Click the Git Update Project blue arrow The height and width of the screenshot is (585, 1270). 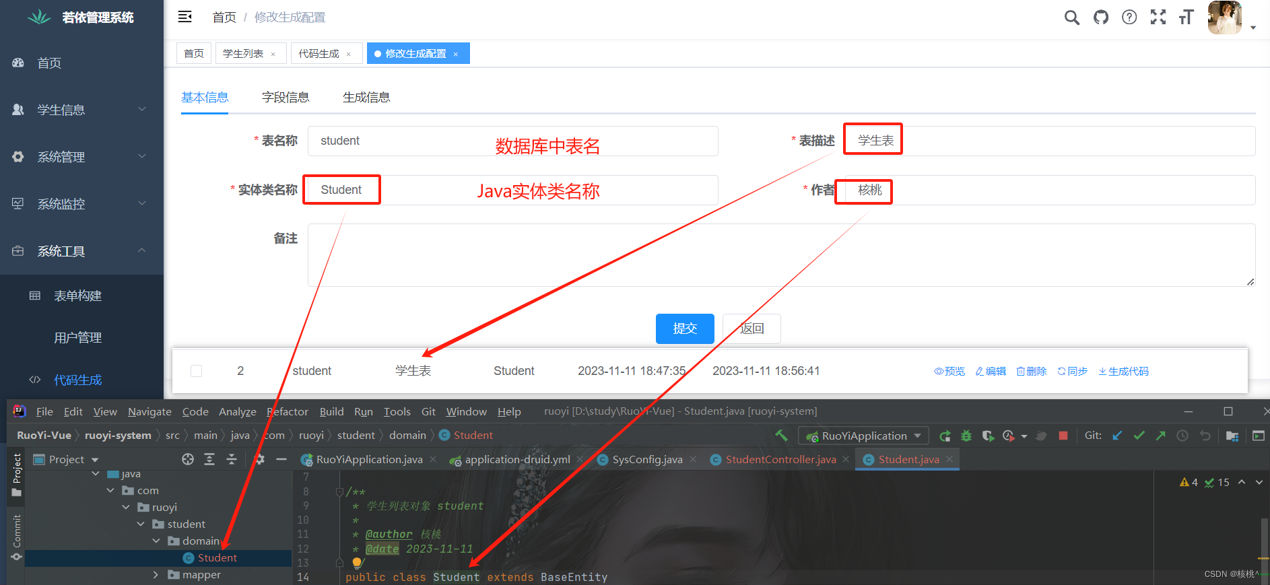(1117, 436)
